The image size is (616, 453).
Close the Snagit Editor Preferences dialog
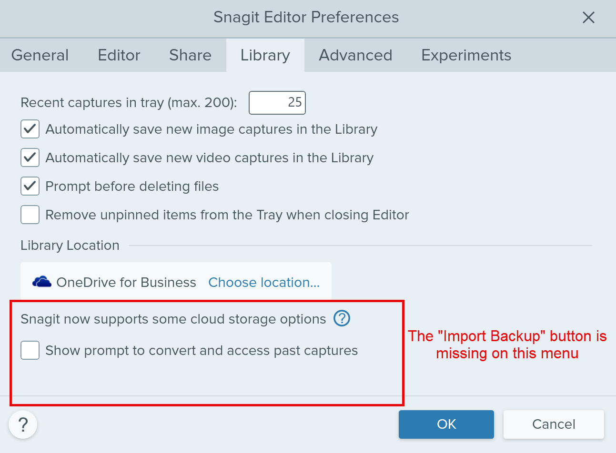point(588,18)
